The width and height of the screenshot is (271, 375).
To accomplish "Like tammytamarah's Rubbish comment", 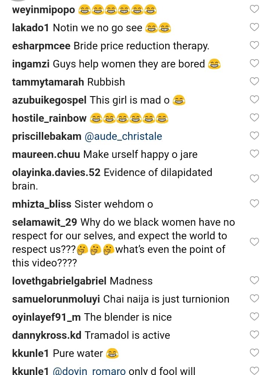I will pos(255,81).
